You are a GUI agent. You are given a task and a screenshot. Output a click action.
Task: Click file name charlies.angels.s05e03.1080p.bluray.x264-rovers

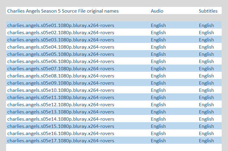[x=61, y=40]
